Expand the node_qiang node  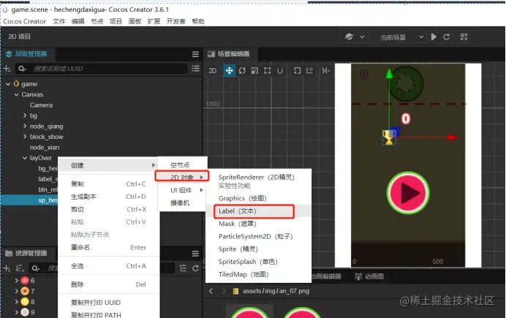click(x=25, y=126)
